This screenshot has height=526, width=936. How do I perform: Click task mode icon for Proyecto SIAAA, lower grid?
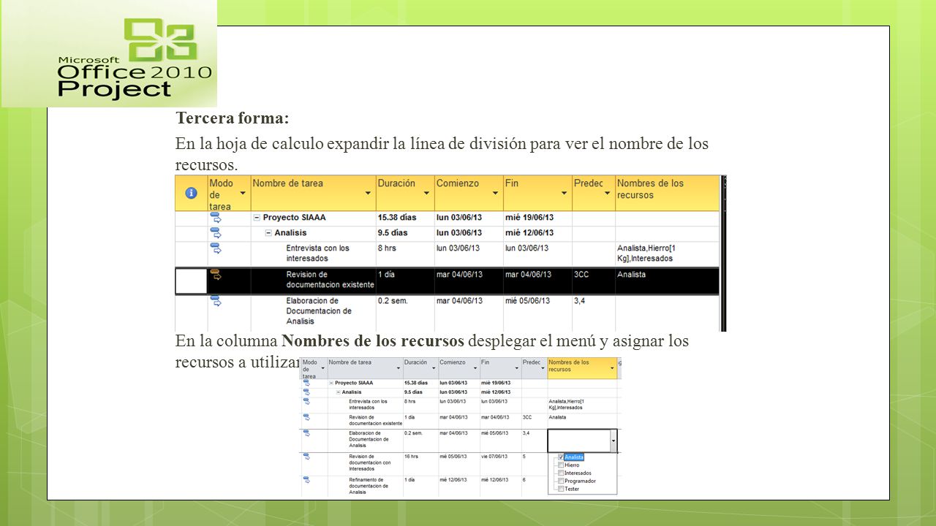(306, 382)
